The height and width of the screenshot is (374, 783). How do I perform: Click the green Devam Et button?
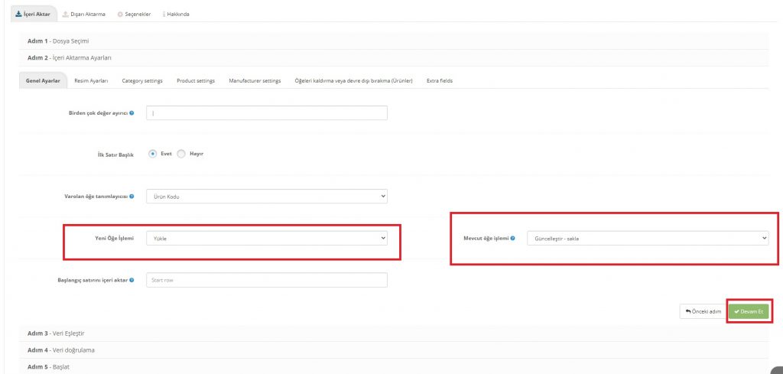(749, 311)
